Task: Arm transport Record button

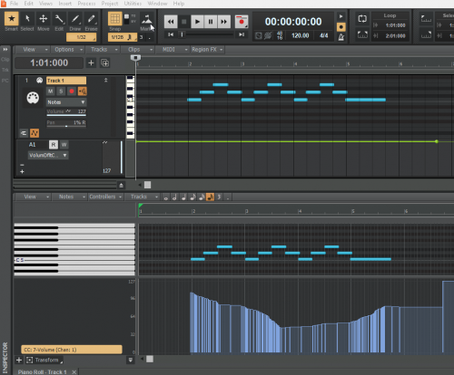Action: [x=242, y=22]
